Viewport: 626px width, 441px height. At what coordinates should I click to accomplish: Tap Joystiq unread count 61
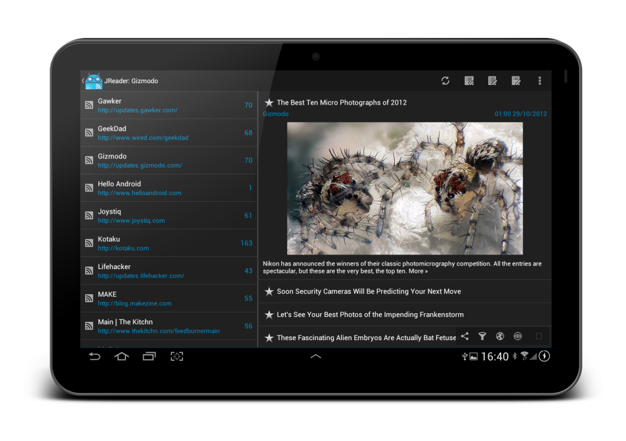(x=248, y=215)
